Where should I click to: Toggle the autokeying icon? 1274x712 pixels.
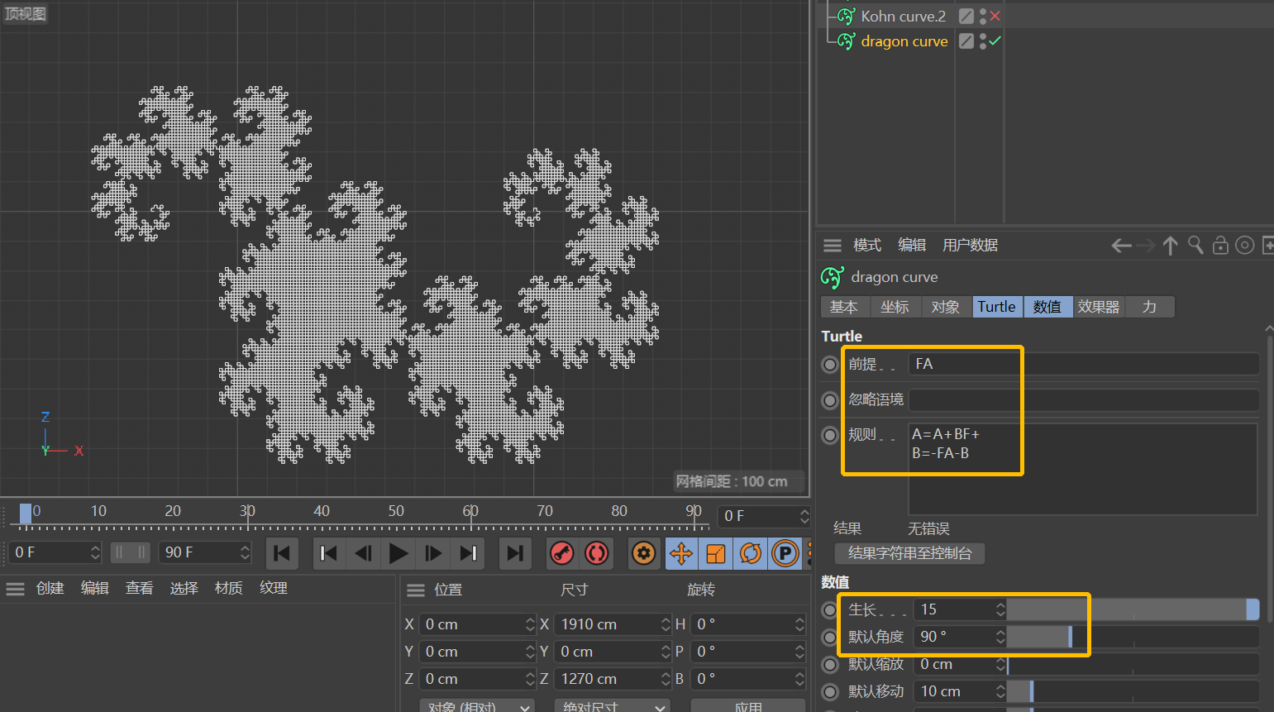tap(597, 553)
